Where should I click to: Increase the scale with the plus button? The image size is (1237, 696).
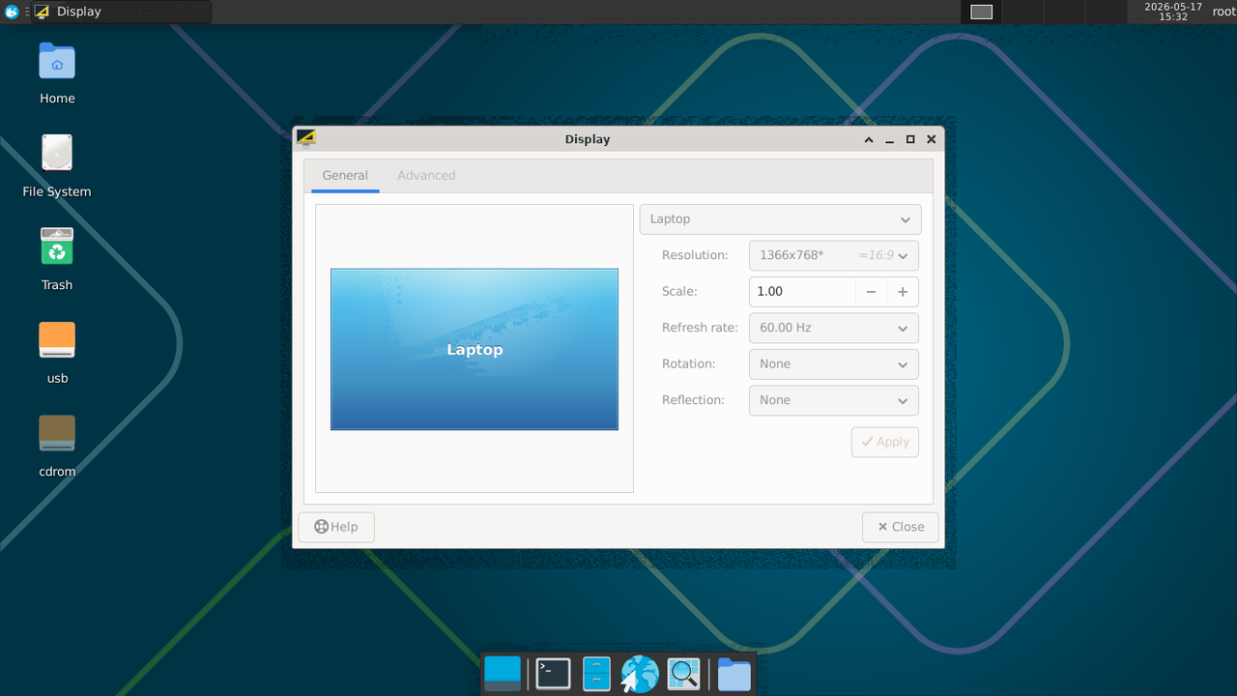pos(903,292)
